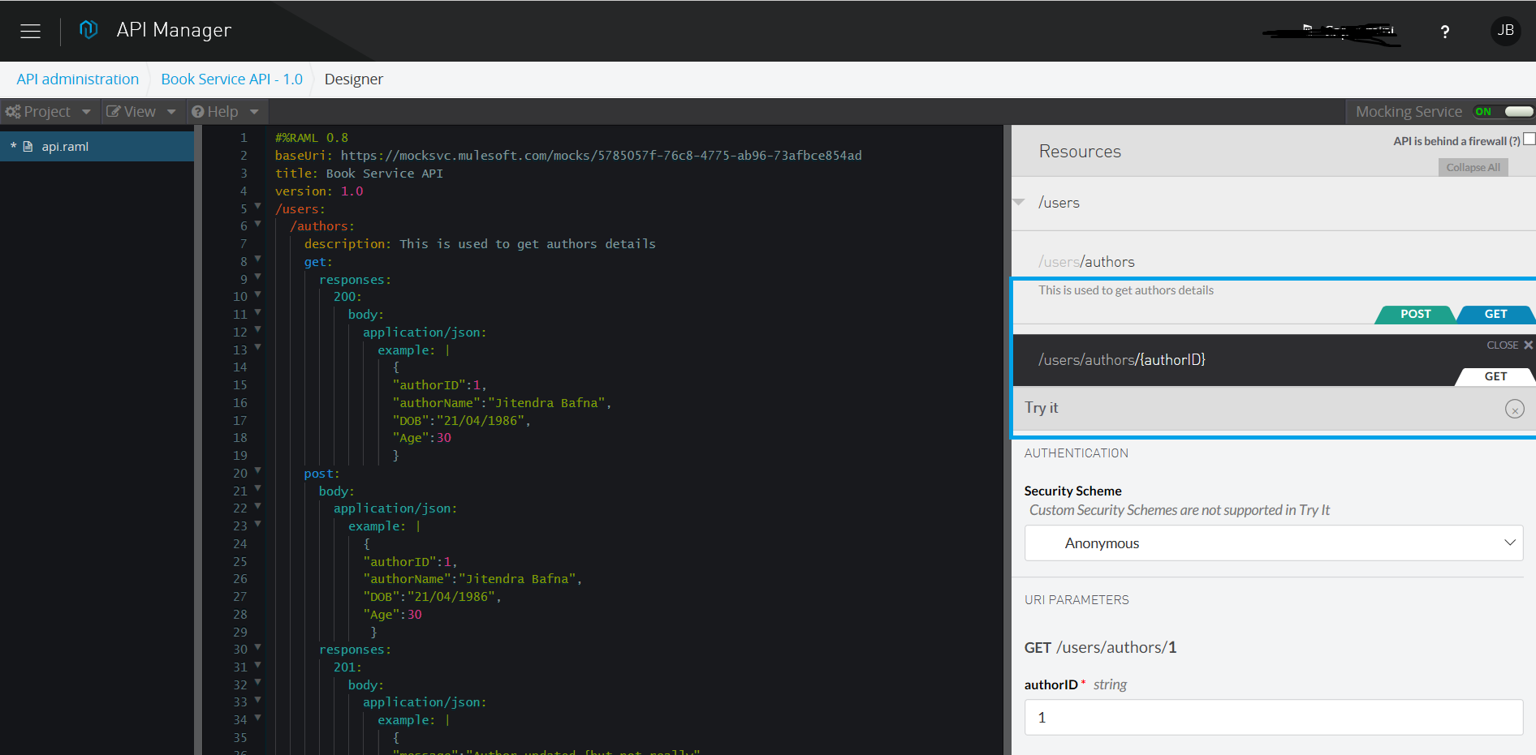Click the Project menu dropdown arrow
The image size is (1536, 755).
pos(86,112)
